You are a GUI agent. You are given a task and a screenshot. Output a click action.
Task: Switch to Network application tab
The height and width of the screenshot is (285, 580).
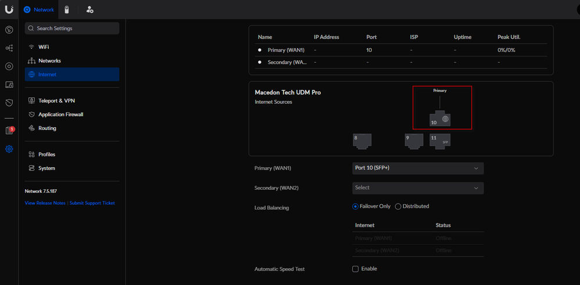39,10
